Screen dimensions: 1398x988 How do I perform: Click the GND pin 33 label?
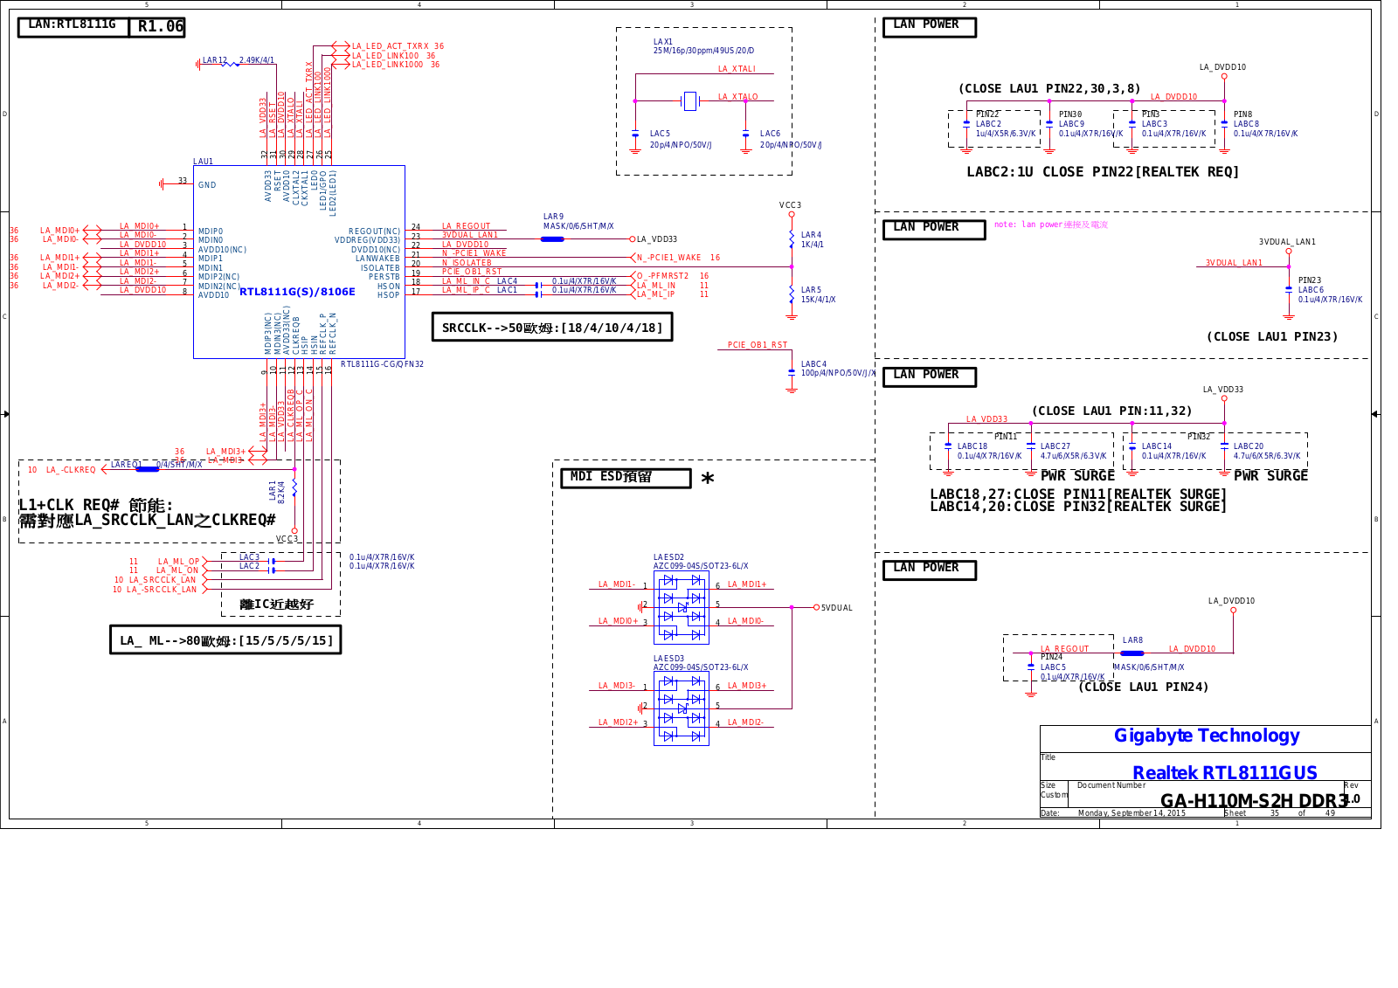tap(207, 185)
